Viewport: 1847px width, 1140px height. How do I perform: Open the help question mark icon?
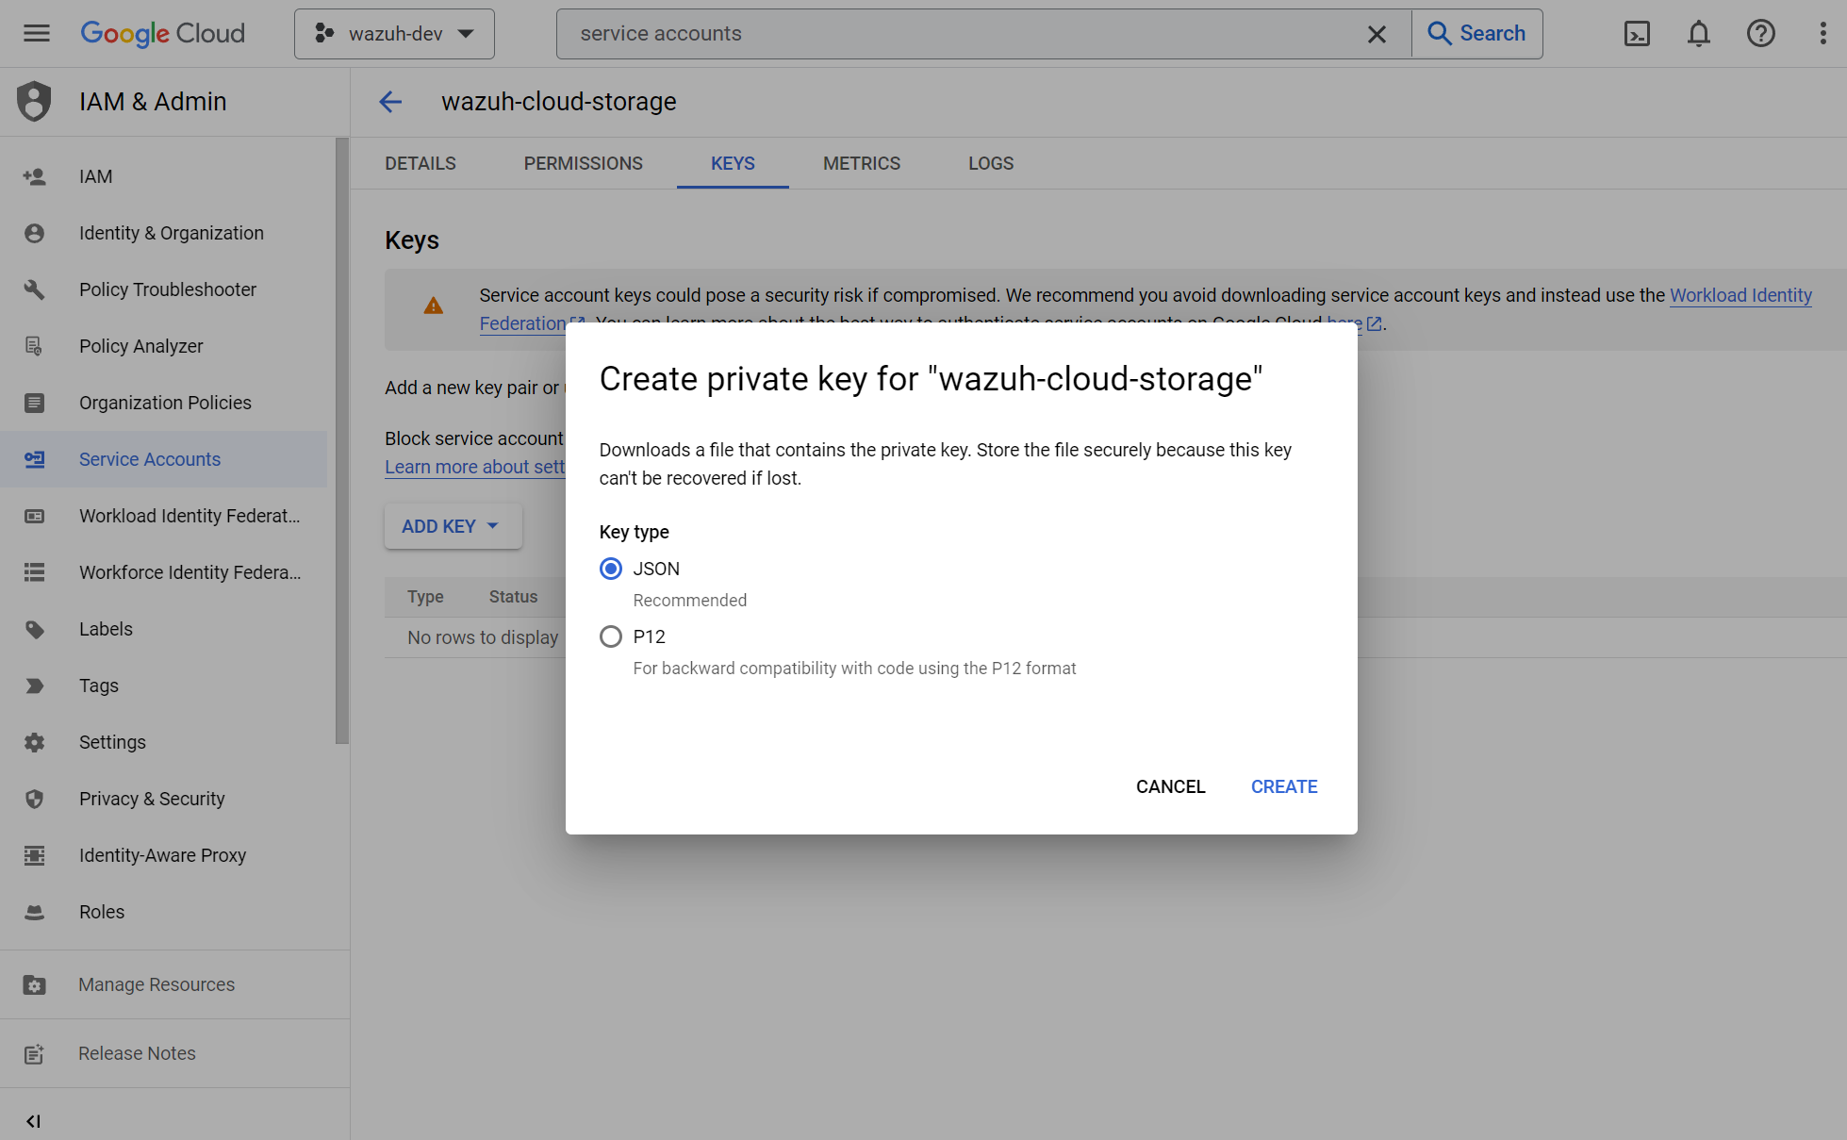pos(1760,34)
